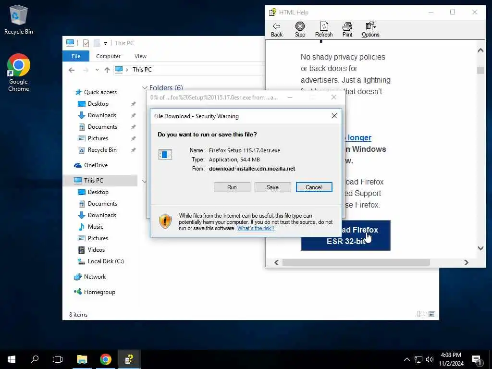Open the View tab in File Explorer

[x=140, y=56]
